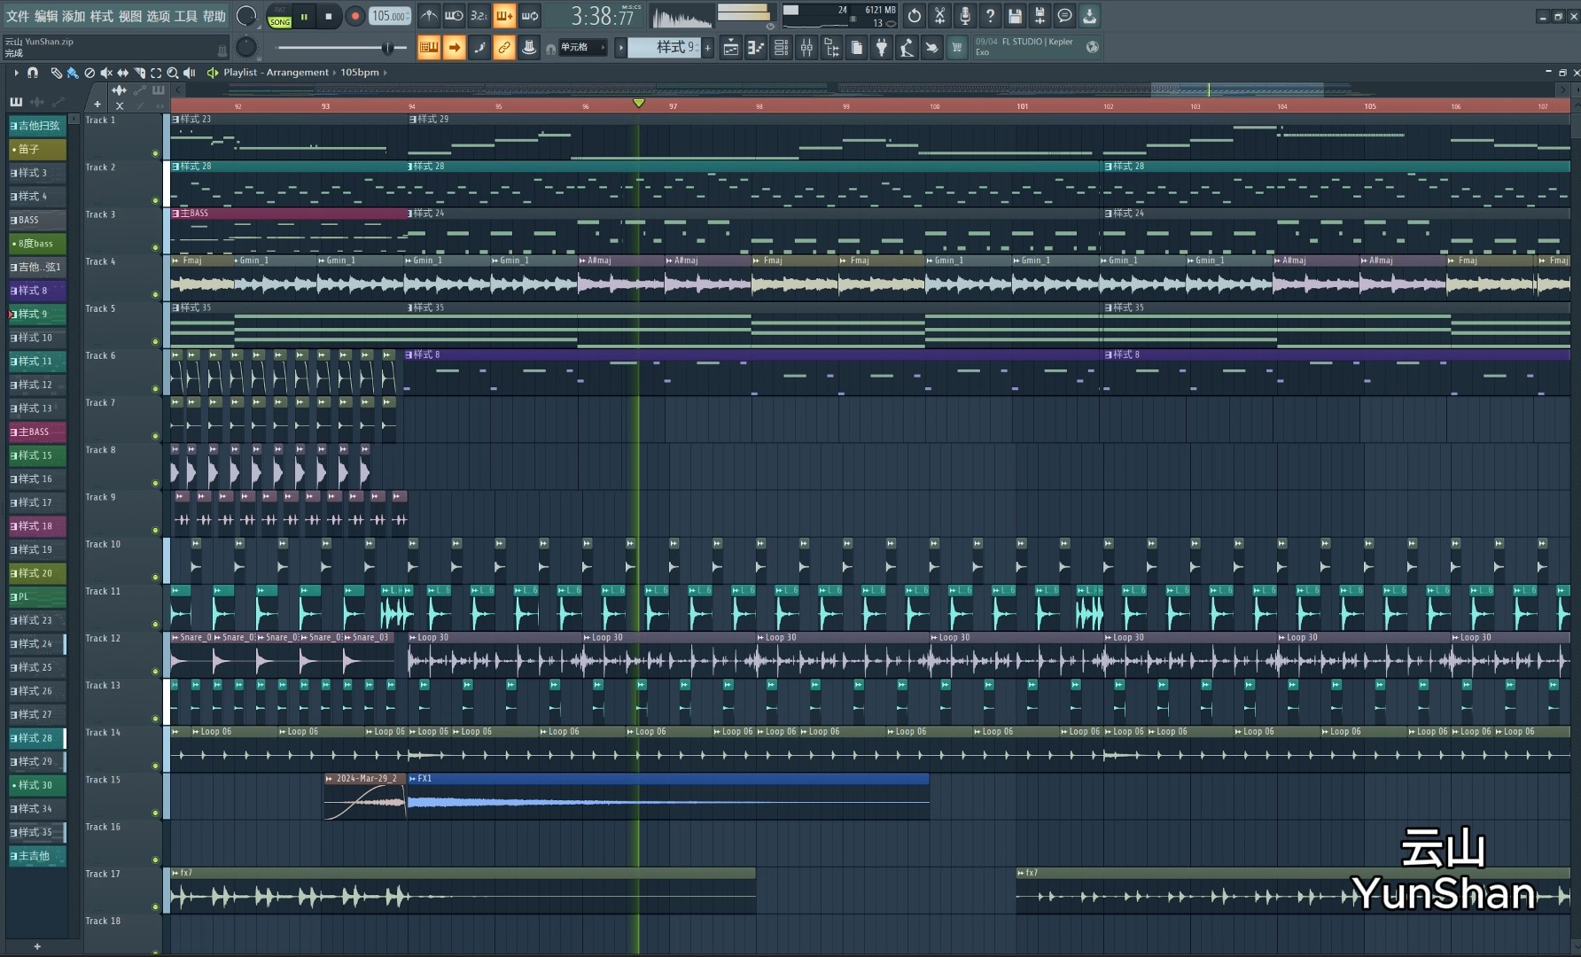Open undo history with circular arrow
Image resolution: width=1581 pixels, height=957 pixels.
(915, 15)
